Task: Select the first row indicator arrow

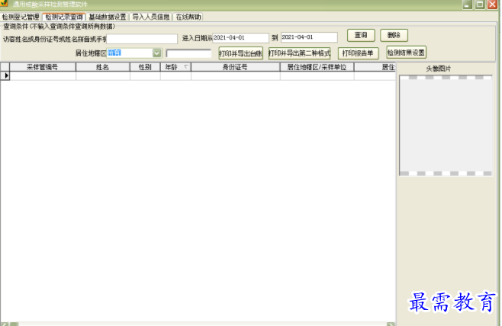Action: point(5,75)
